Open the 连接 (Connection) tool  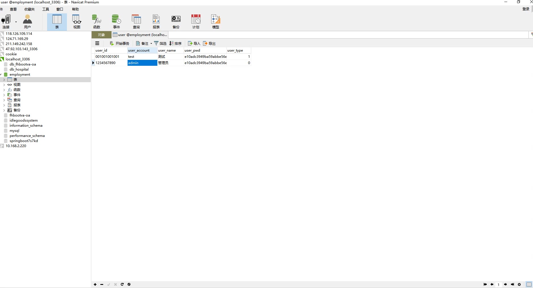pyautogui.click(x=6, y=22)
